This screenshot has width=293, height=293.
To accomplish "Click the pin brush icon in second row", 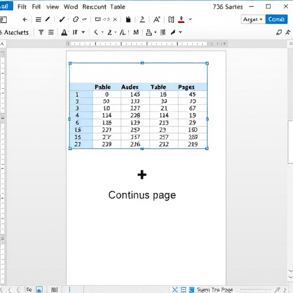I will (x=173, y=33).
